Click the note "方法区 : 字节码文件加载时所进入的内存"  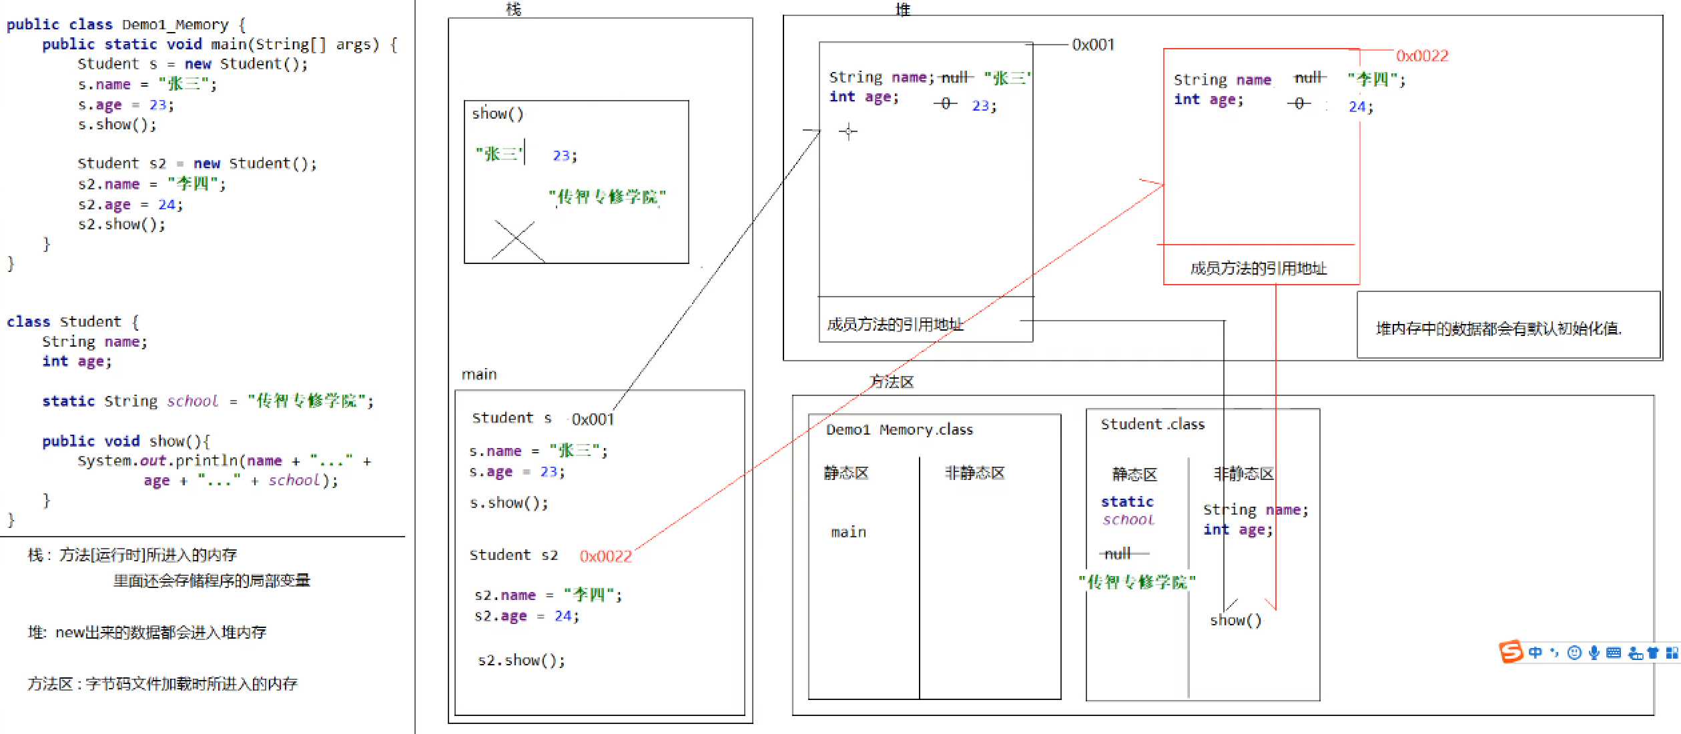162,683
